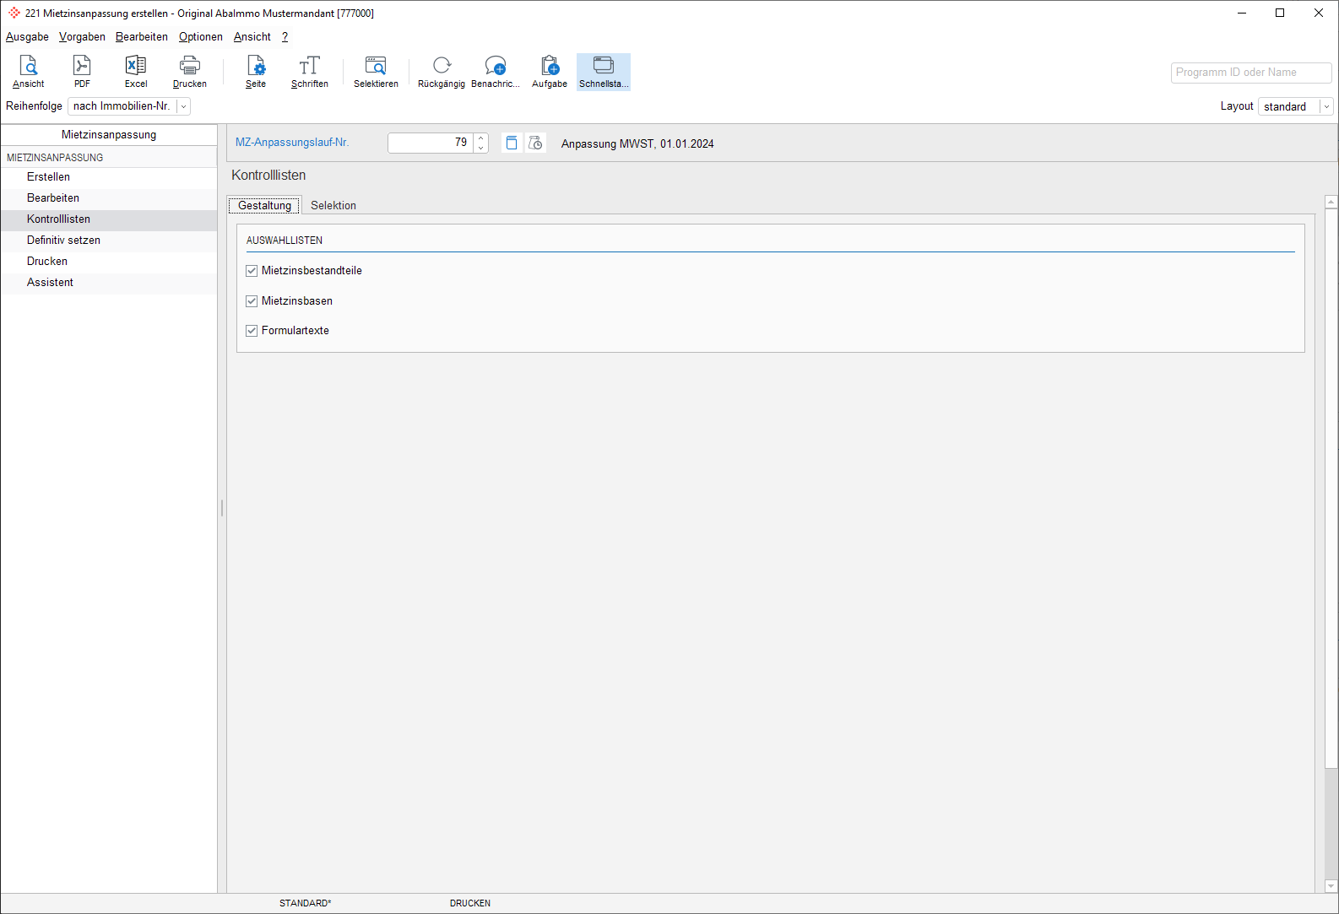Click the MZ-Anpassungslauf number field
1339x914 pixels.
[431, 143]
